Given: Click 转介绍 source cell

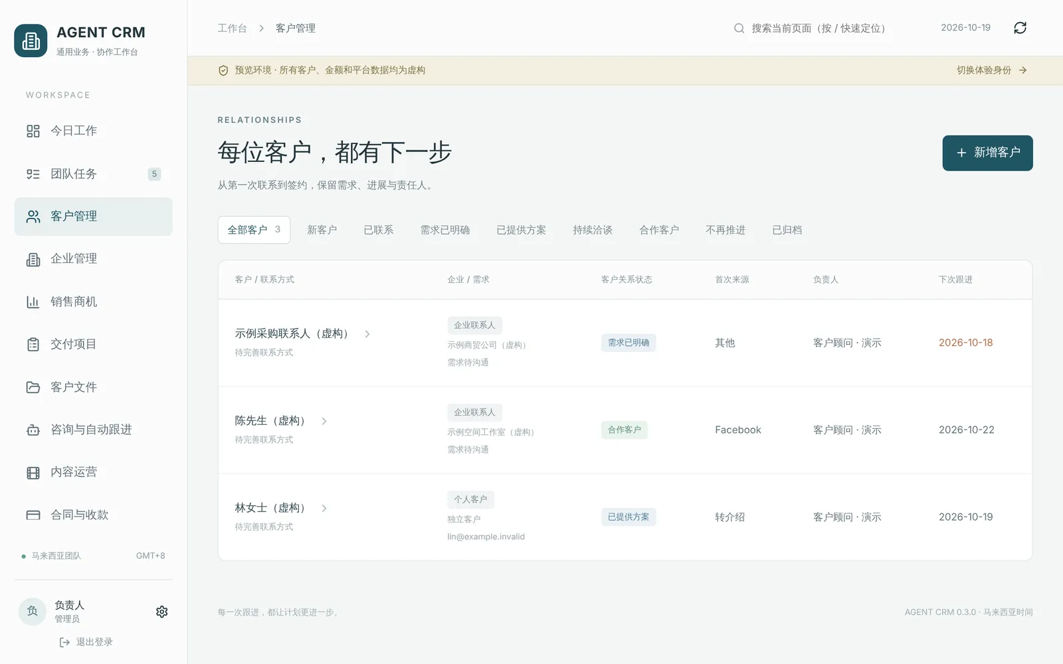Looking at the screenshot, I should (x=729, y=517).
